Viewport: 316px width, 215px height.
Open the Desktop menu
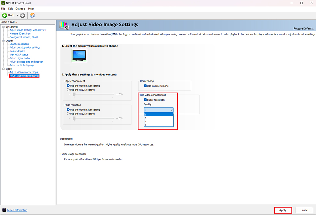click(x=20, y=8)
